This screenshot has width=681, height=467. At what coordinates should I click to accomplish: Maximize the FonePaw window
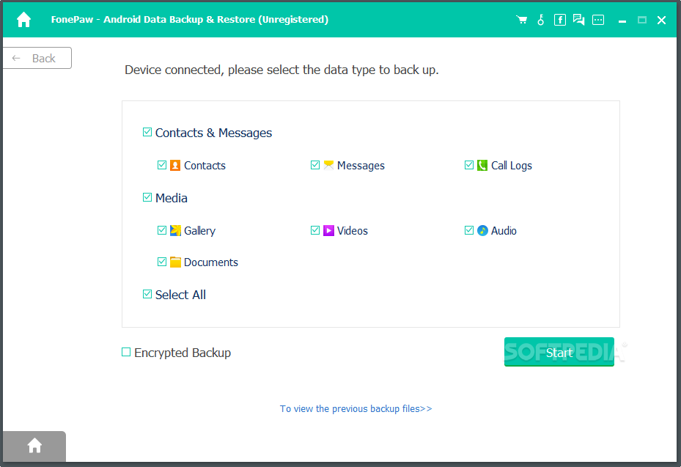point(642,20)
